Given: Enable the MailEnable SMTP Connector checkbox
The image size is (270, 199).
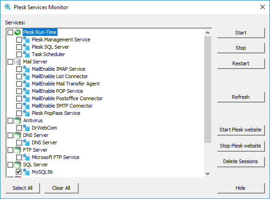Looking at the screenshot, I should click(19, 106).
